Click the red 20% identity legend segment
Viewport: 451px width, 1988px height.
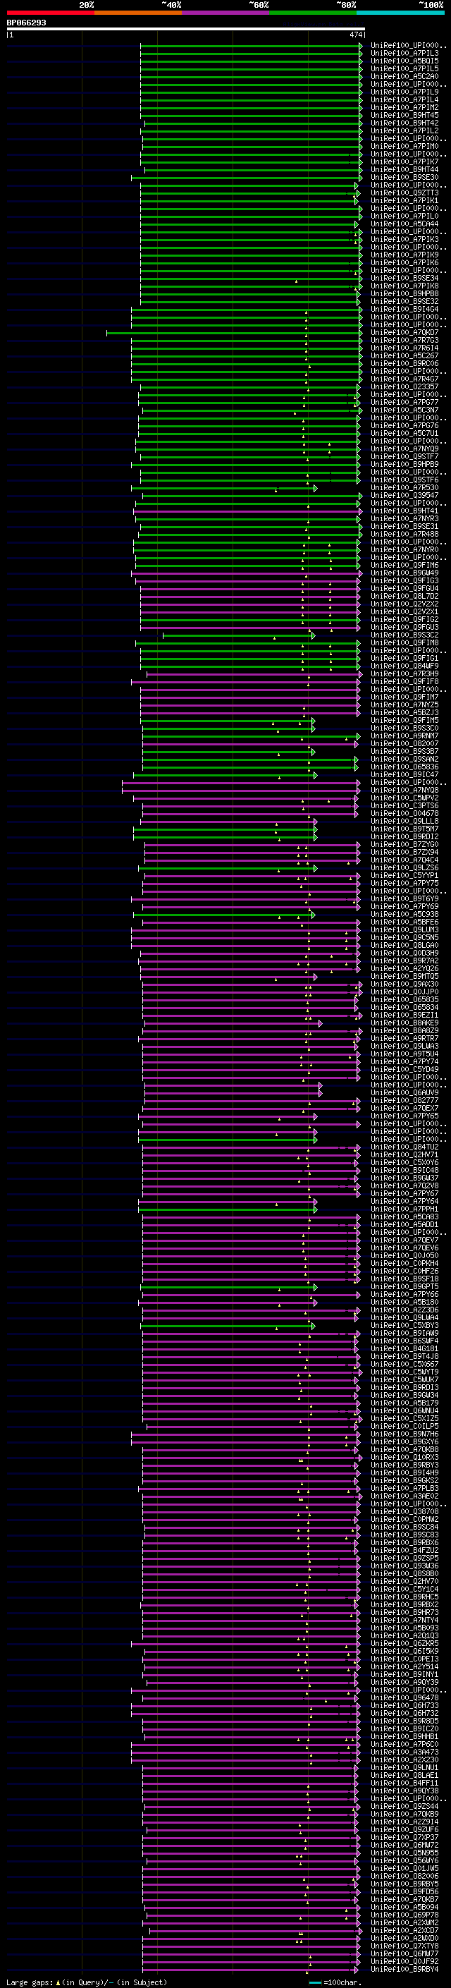click(50, 13)
